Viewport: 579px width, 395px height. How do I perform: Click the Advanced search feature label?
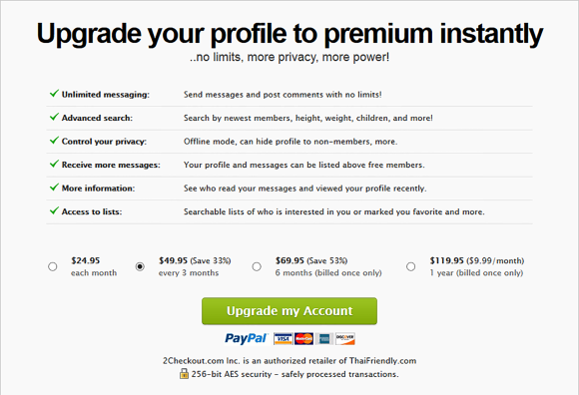pyautogui.click(x=97, y=118)
